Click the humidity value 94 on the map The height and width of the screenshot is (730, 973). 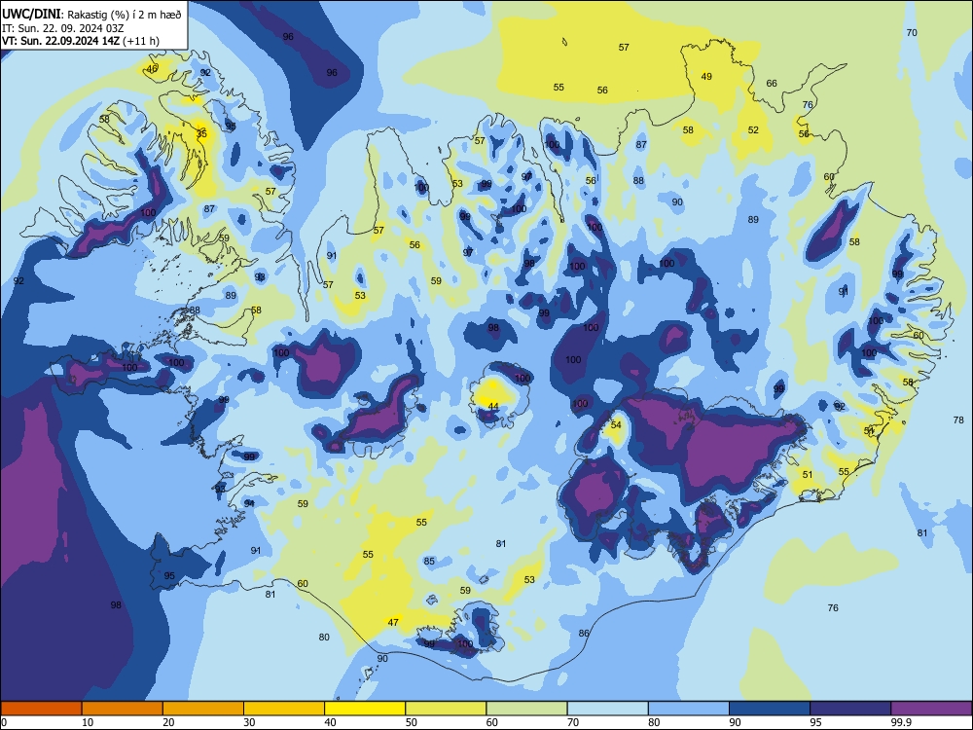tap(249, 503)
